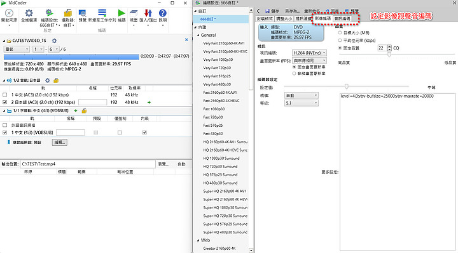Select preset HQ 1080p30 Surround
Image resolution: width=458 pixels, height=253 pixels.
click(221, 159)
